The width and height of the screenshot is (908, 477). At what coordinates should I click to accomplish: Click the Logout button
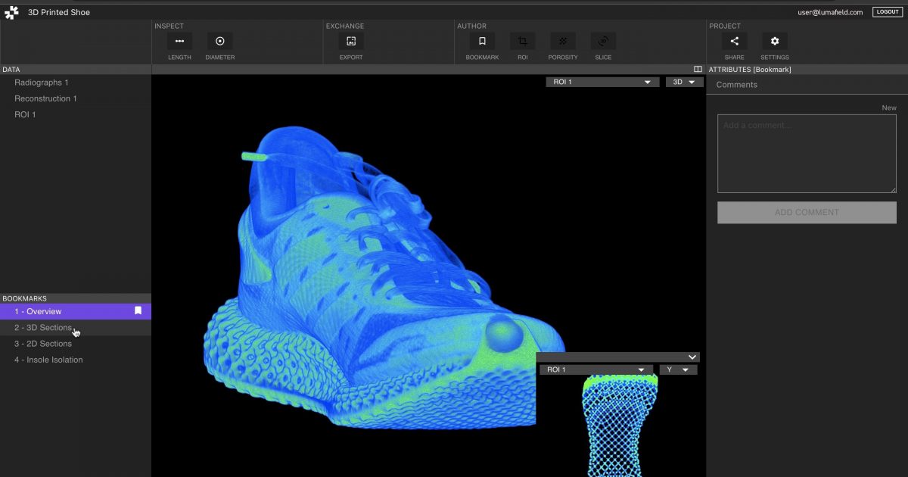tap(887, 11)
